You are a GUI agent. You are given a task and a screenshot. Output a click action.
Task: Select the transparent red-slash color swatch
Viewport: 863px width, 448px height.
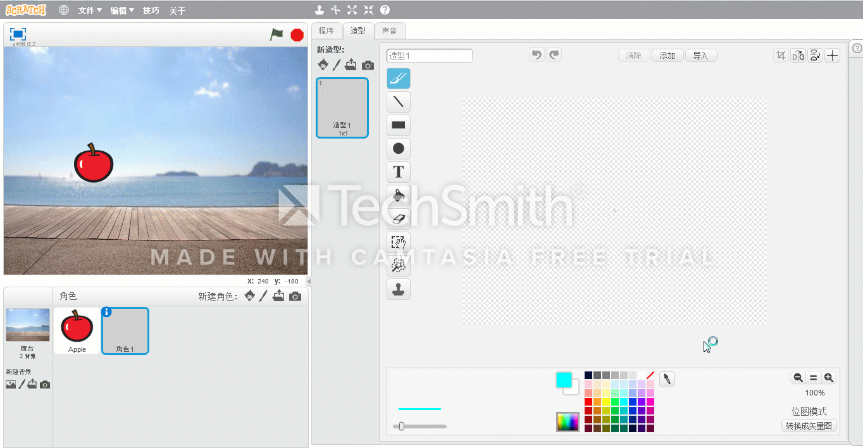point(650,375)
